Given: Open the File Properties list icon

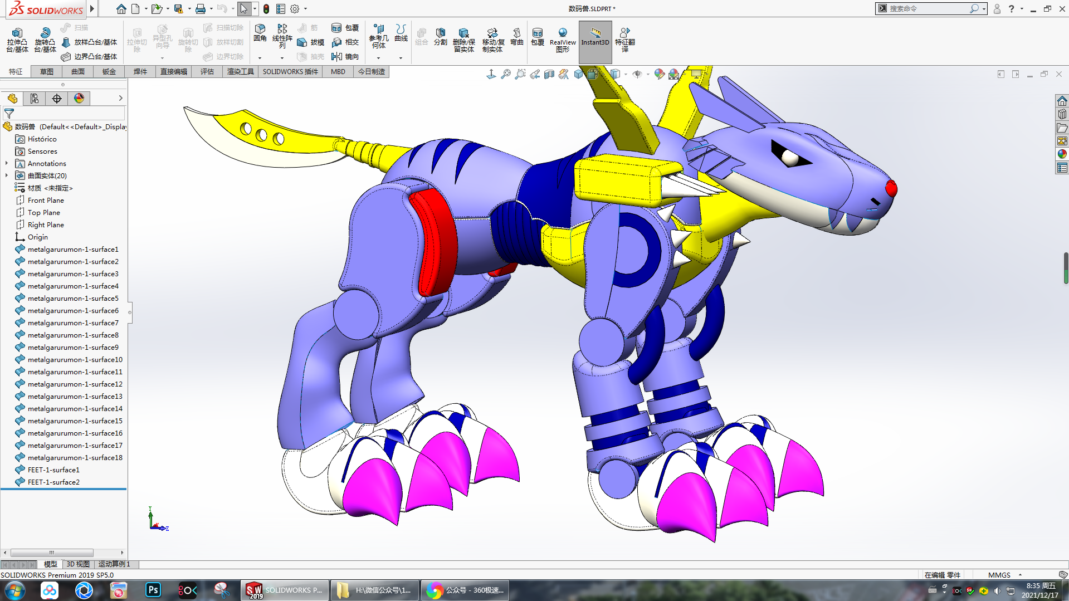Looking at the screenshot, I should click(x=281, y=9).
